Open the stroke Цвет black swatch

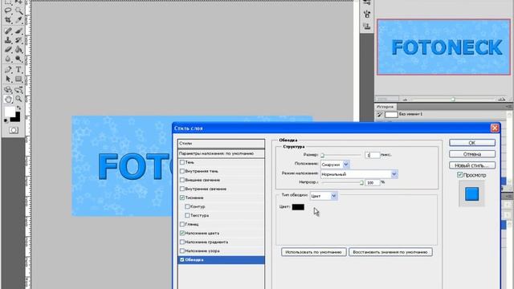(298, 207)
